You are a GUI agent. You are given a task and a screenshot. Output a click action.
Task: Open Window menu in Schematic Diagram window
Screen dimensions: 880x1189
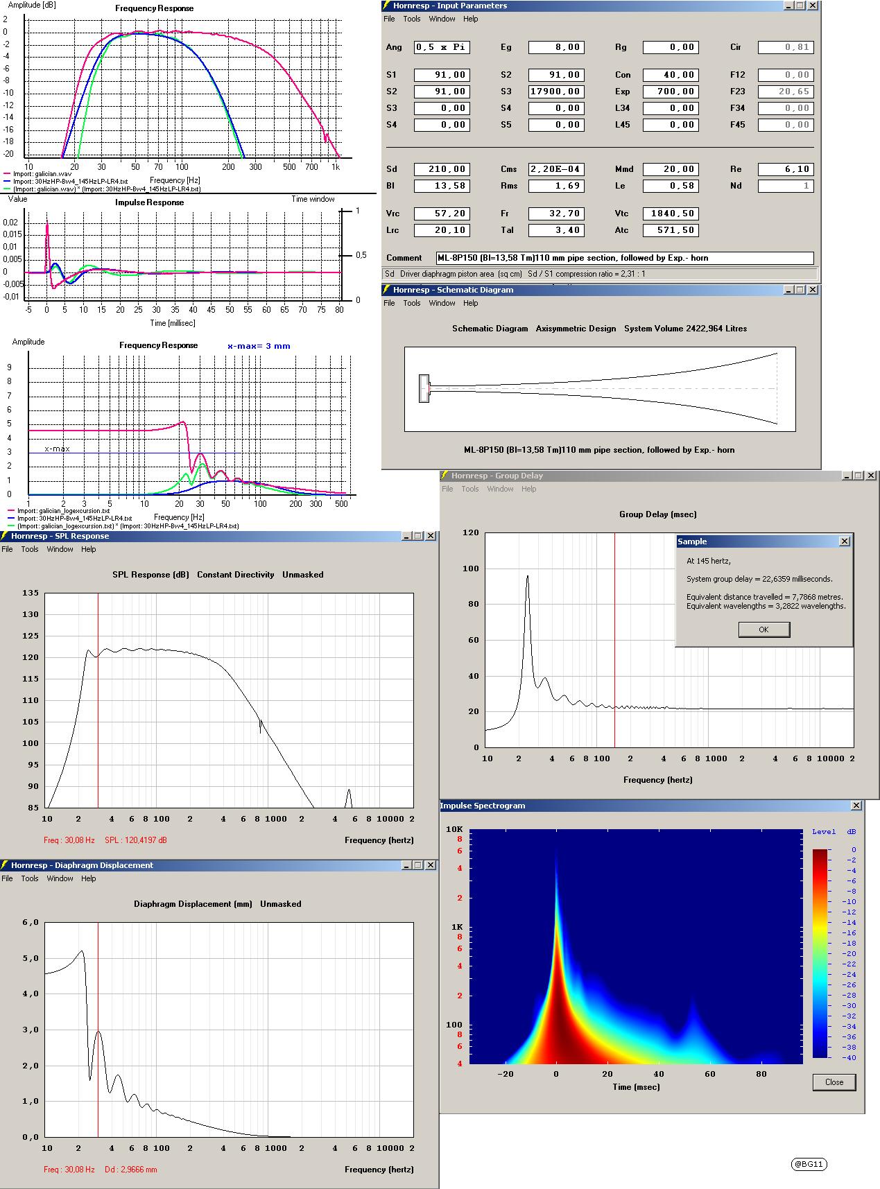(x=442, y=303)
